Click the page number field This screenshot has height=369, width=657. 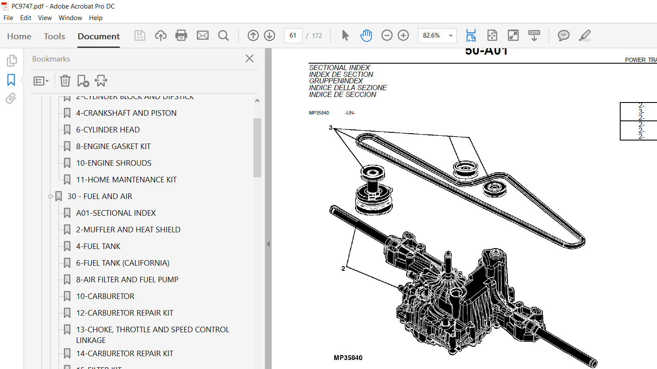(293, 35)
